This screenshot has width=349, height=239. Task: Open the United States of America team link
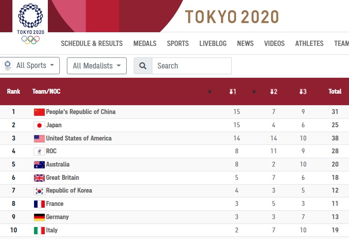coord(79,138)
